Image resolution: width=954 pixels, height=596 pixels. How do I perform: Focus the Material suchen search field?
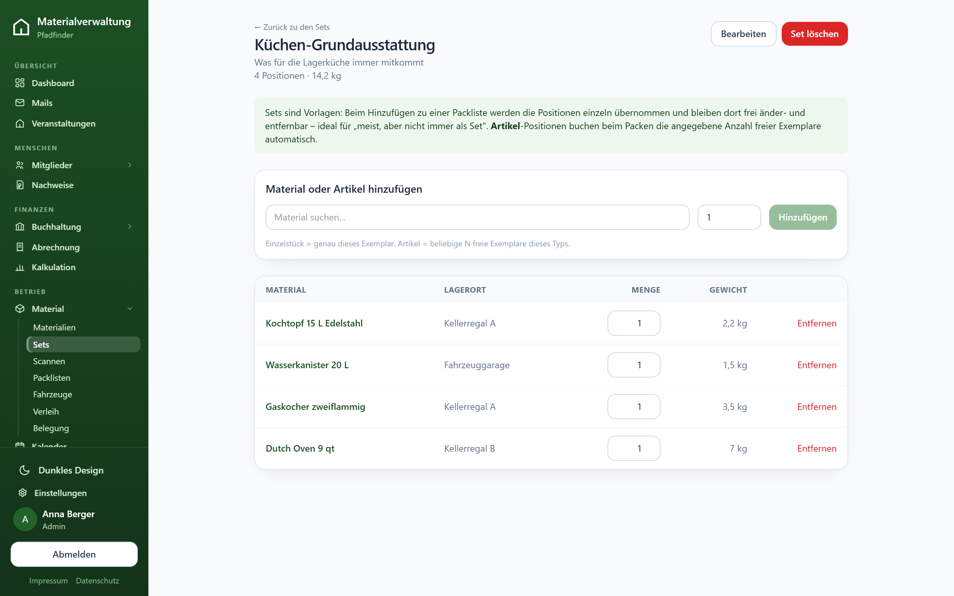coord(477,217)
